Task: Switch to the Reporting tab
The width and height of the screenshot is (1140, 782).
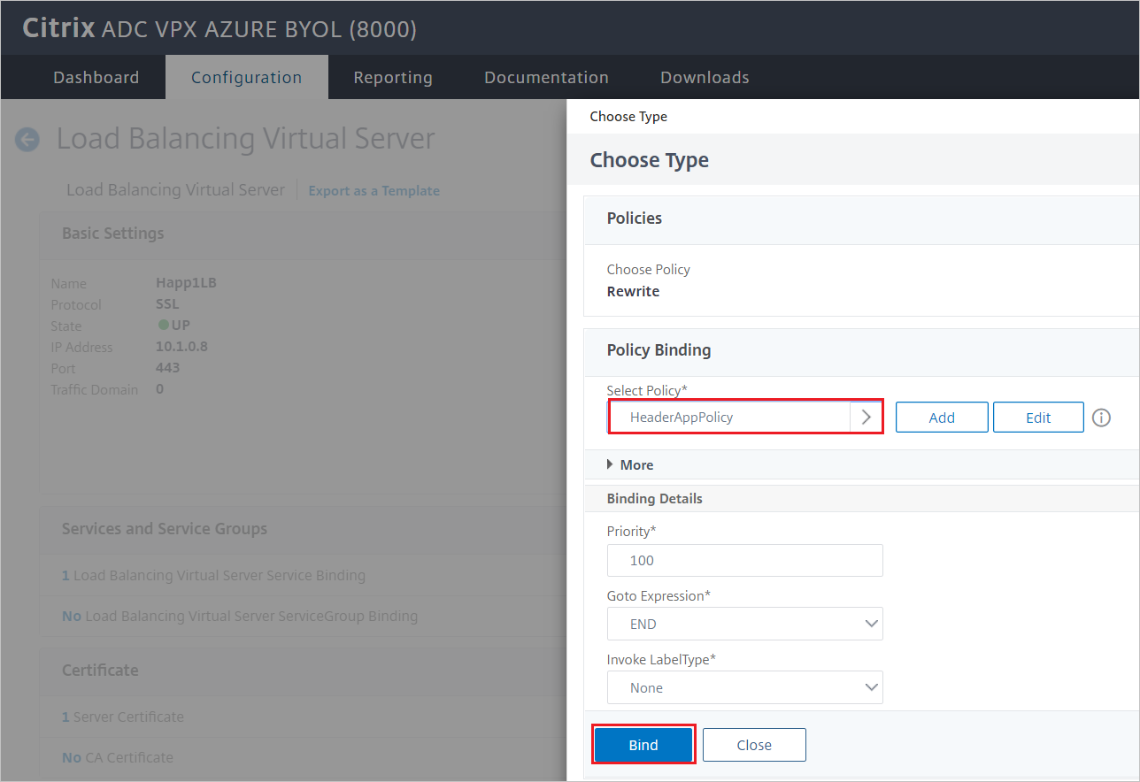Action: tap(393, 77)
